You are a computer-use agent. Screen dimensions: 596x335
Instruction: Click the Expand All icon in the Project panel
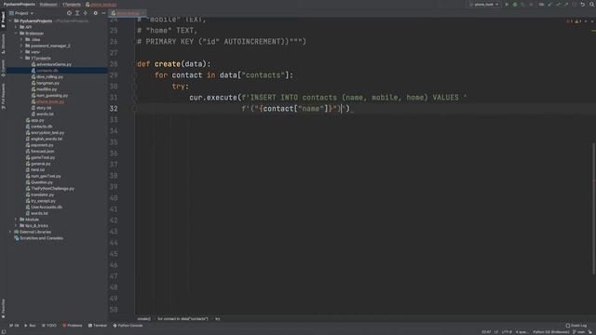(x=77, y=13)
